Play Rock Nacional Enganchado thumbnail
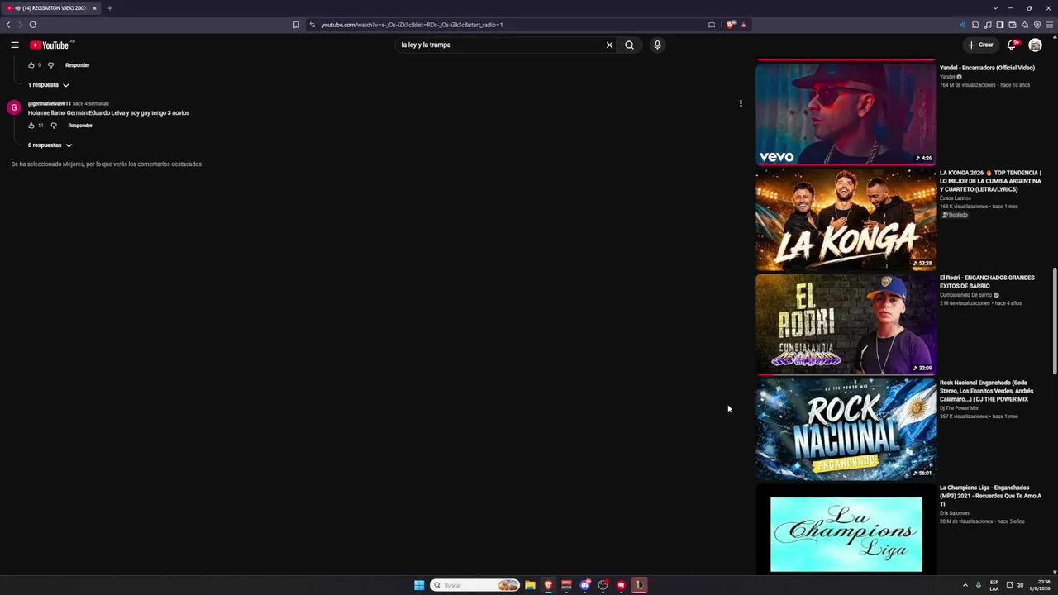 pos(846,429)
